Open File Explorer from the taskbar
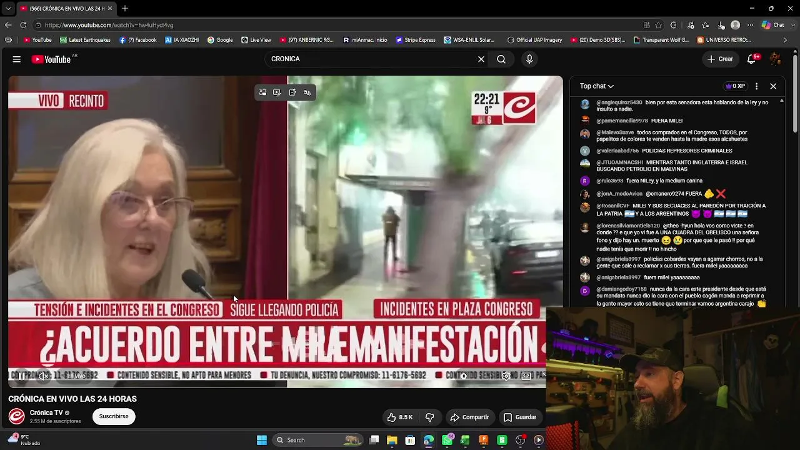The height and width of the screenshot is (450, 800). point(392,440)
